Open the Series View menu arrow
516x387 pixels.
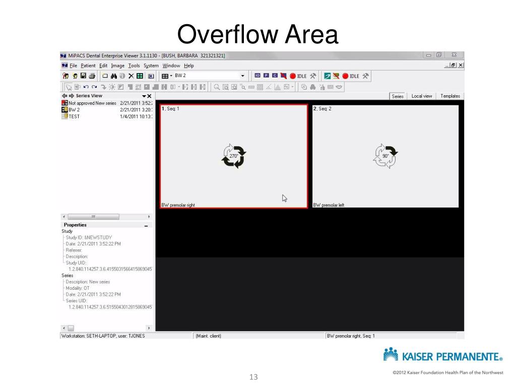click(x=144, y=96)
